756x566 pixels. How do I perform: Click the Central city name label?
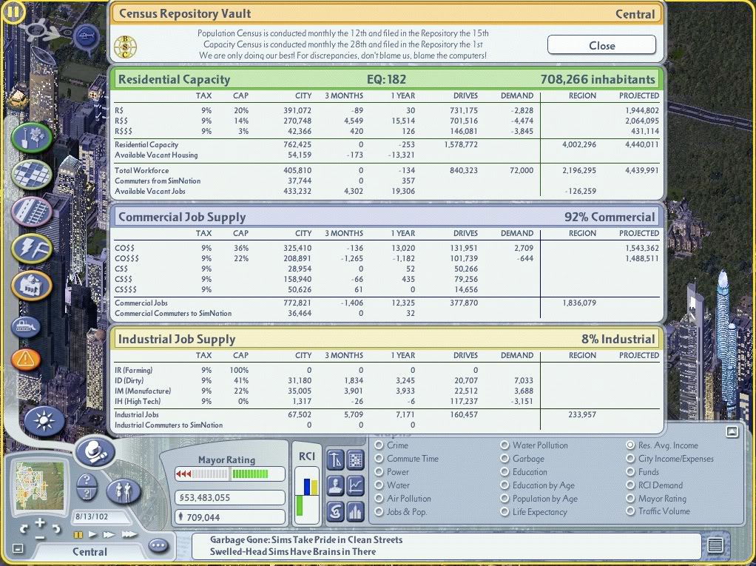[90, 551]
